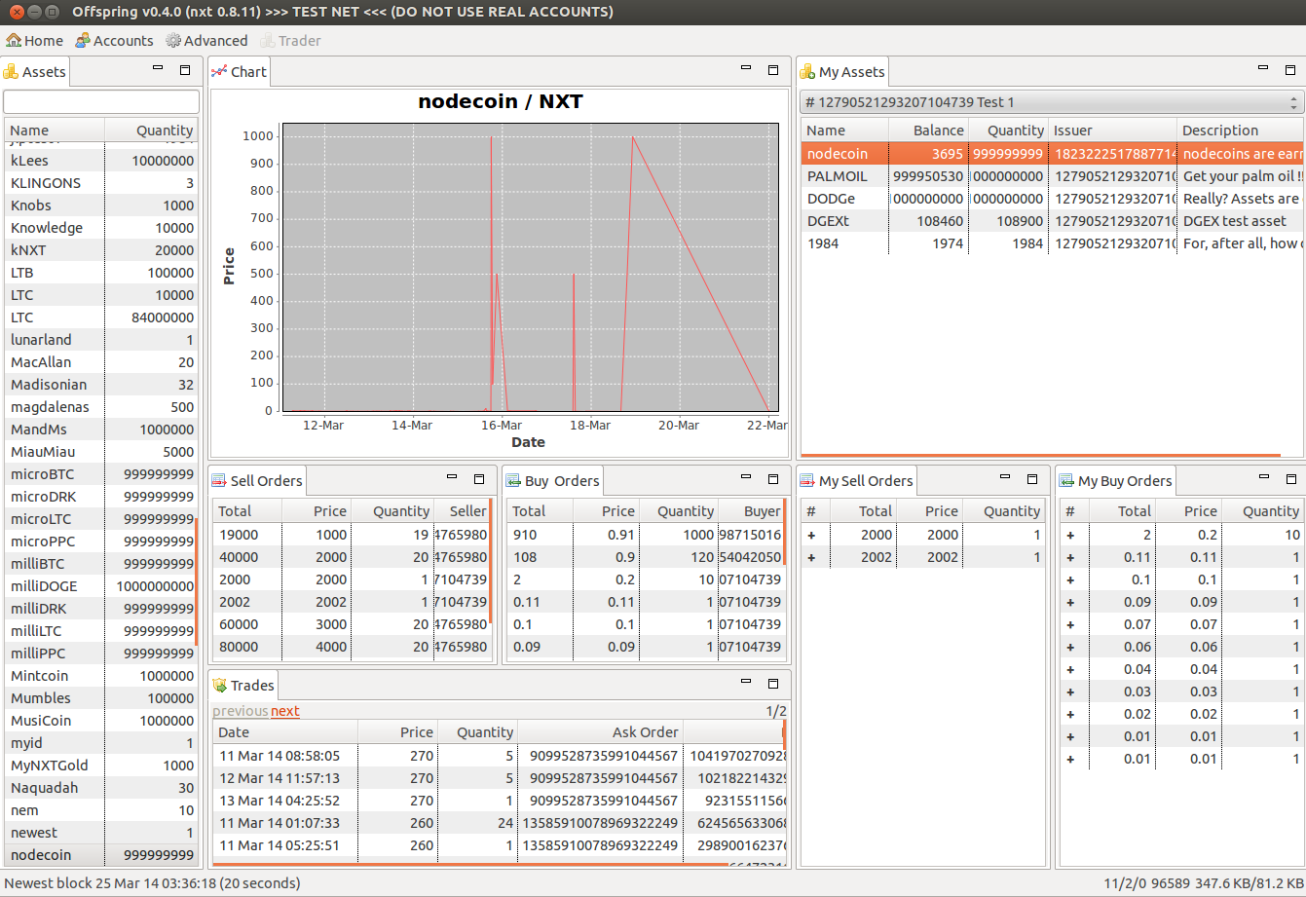This screenshot has height=897, width=1306.
Task: Maximize the Buy Orders panel
Action: 773,479
